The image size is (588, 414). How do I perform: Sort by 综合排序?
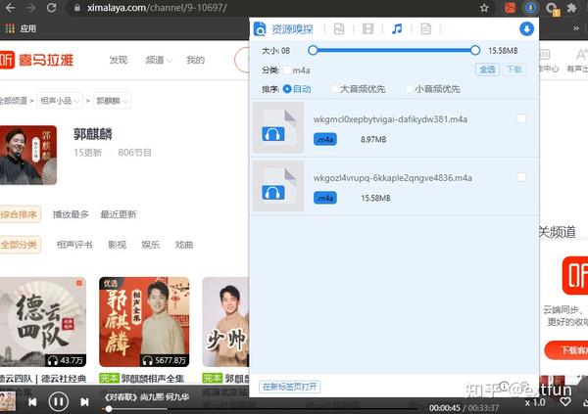tap(19, 214)
